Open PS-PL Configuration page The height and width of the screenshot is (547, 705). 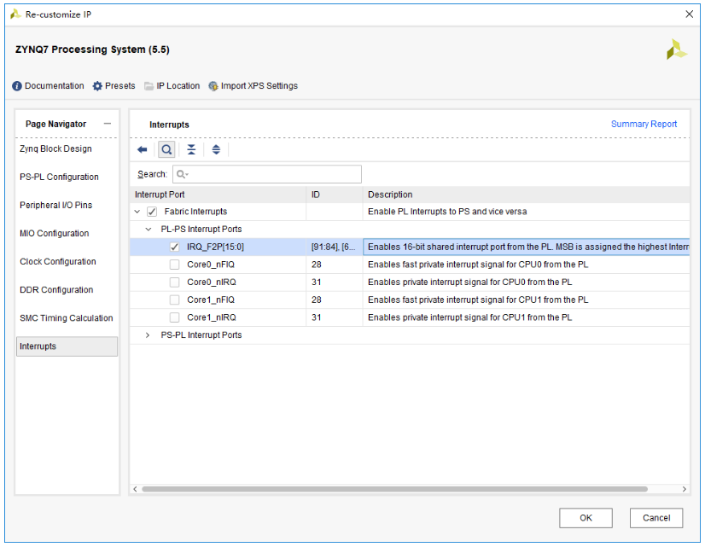(x=59, y=177)
